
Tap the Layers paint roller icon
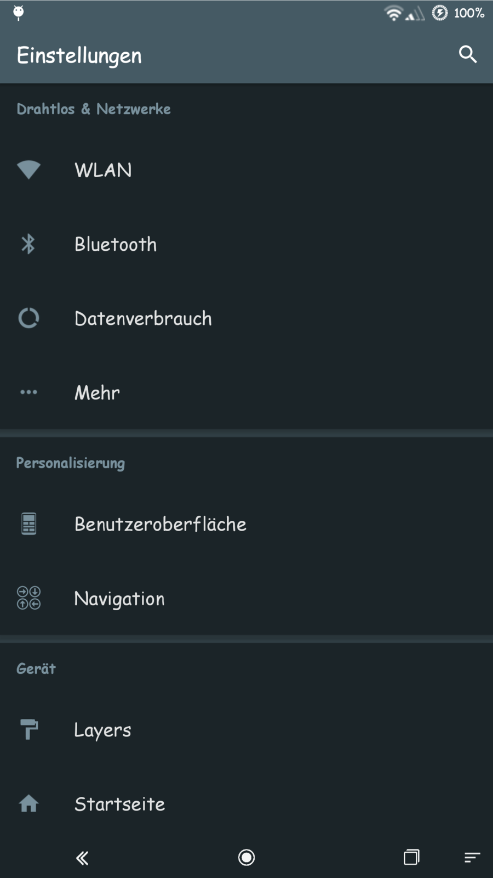(x=28, y=730)
